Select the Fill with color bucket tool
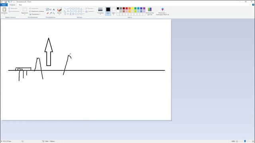The image size is (255, 143). (51, 10)
